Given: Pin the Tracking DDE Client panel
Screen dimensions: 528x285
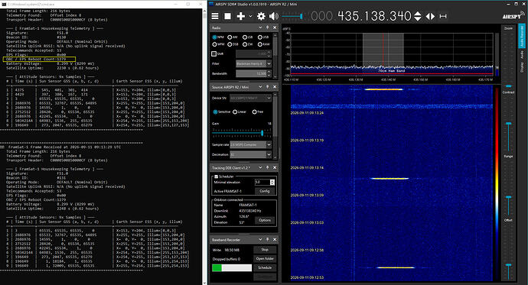Looking at the screenshot, I should pos(268,167).
